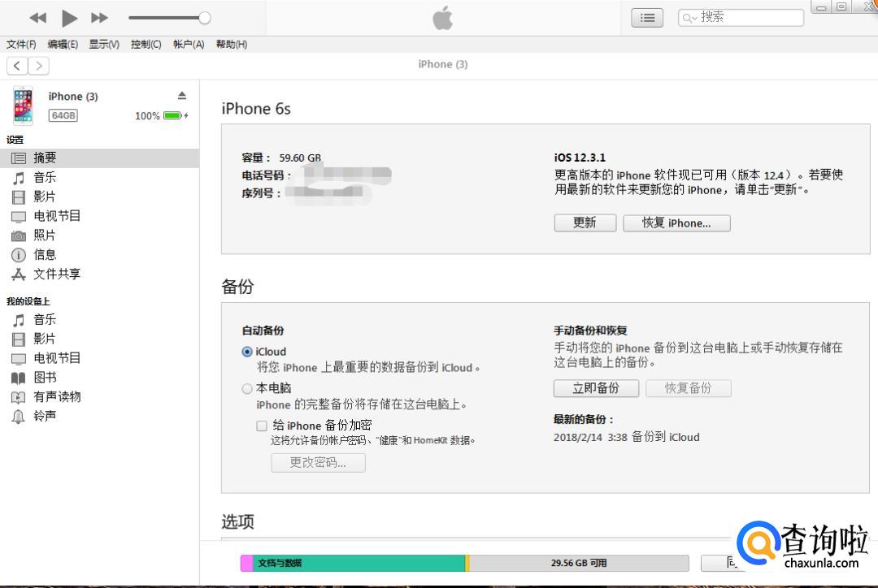Go back with the left arrow
Image resolution: width=878 pixels, height=588 pixels.
tap(17, 66)
